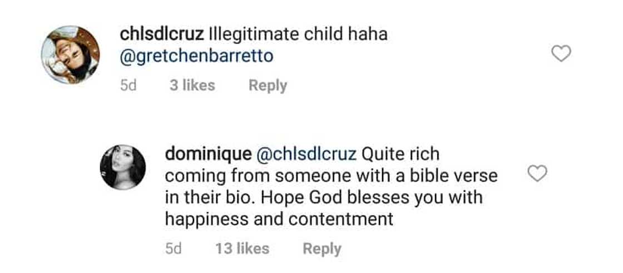
Task: Click the "happiness and contentment" line
Action: (279, 219)
